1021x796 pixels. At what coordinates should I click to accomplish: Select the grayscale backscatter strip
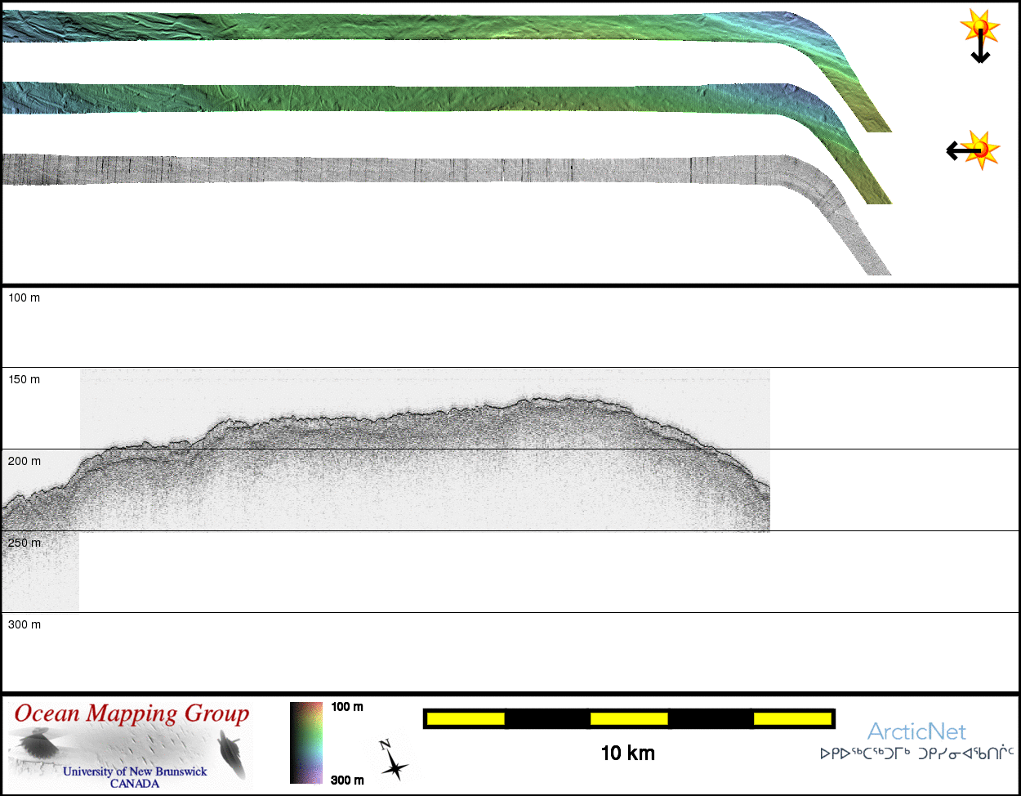tap(408, 169)
